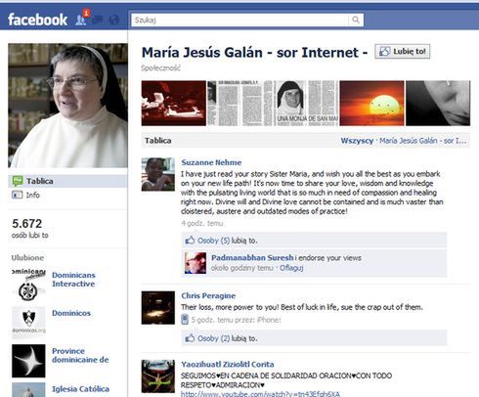The width and height of the screenshot is (479, 397).
Task: Click Suzanne Nehme's avatar picture
Action: (158, 174)
